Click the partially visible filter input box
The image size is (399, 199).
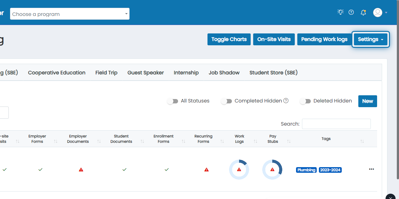pos(4,113)
